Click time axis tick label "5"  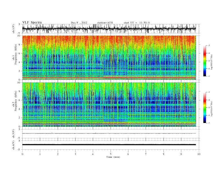tap(111, 154)
